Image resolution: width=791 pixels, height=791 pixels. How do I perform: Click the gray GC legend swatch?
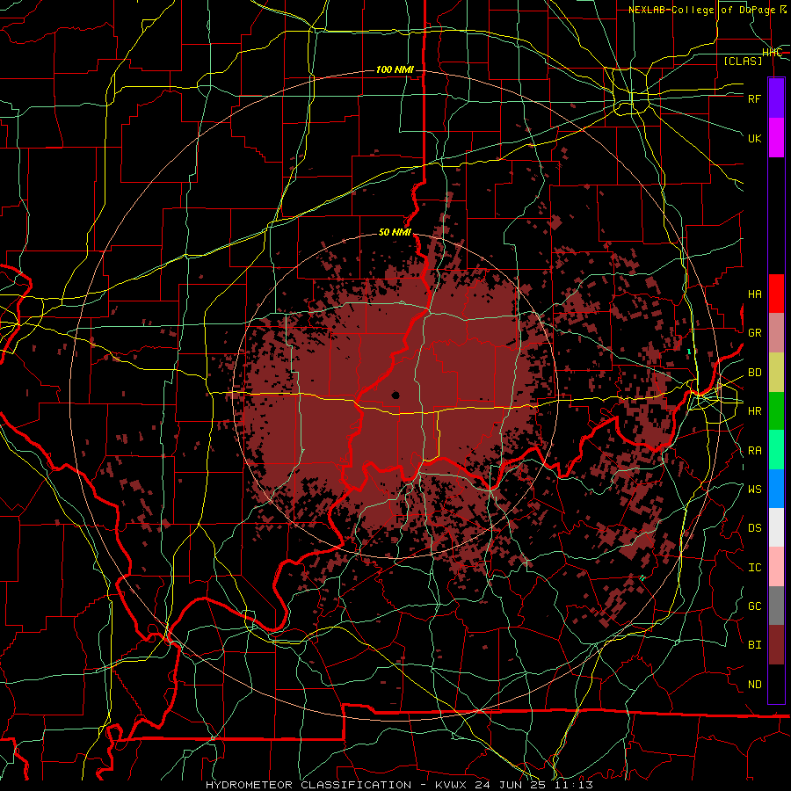[776, 606]
